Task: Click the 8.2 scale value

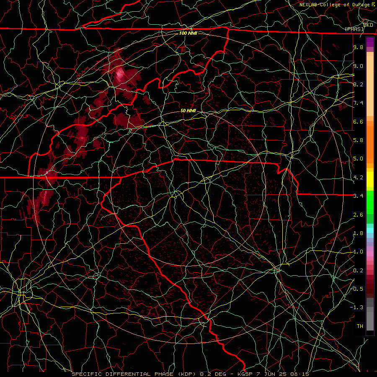Action: tap(358, 84)
